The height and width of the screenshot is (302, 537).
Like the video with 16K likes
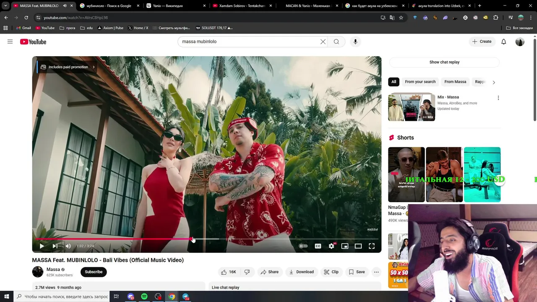(229, 272)
